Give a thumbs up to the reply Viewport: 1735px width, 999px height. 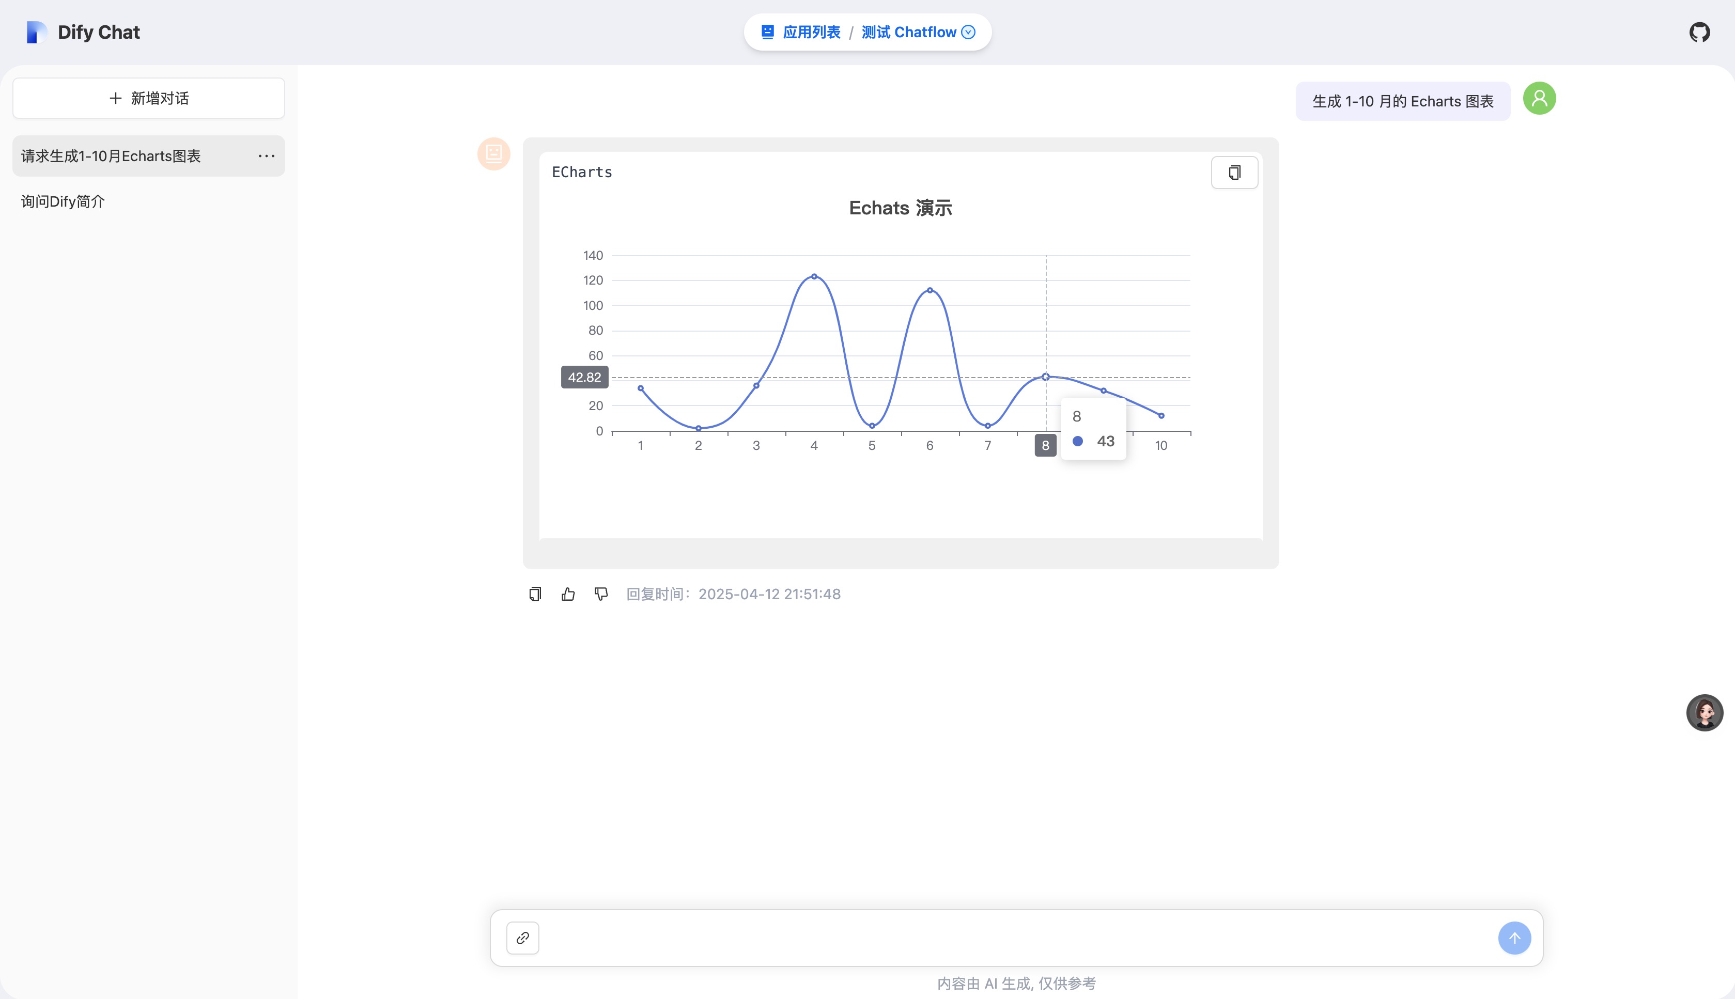click(568, 594)
